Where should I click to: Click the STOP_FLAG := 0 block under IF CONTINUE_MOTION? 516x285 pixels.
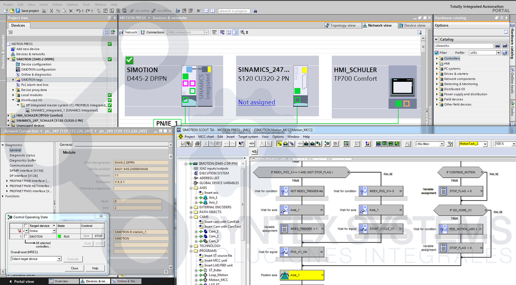point(461,191)
